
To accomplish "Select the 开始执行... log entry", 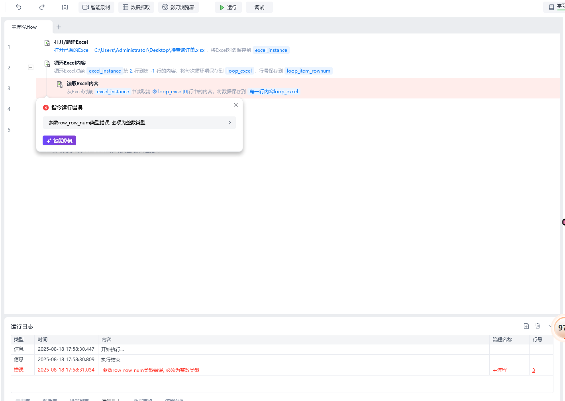I will point(112,350).
